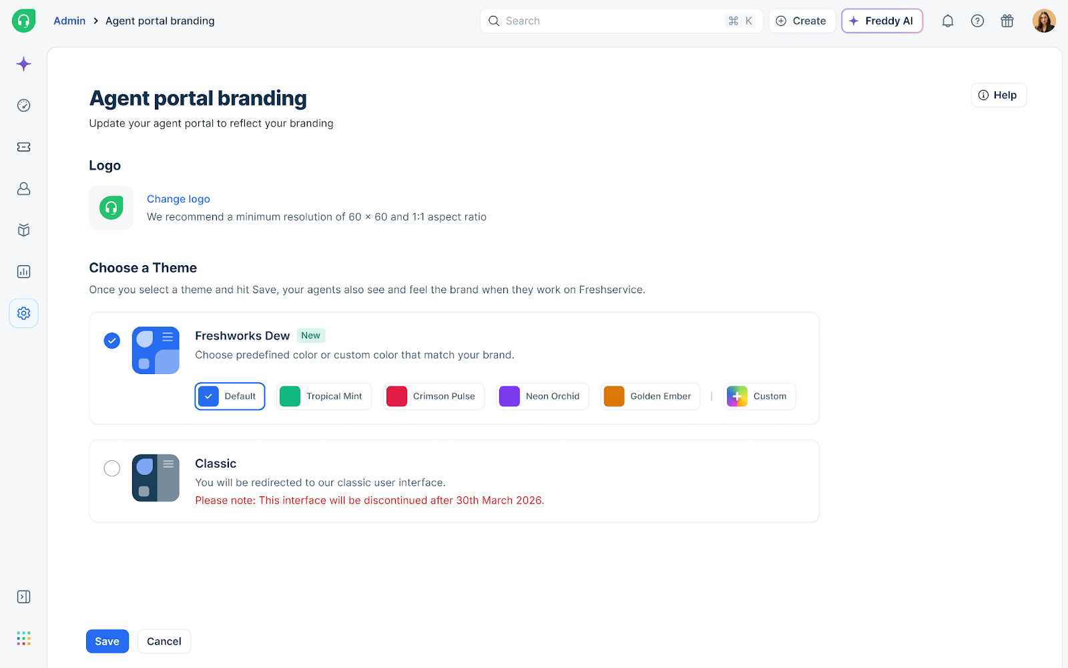The image size is (1068, 668).
Task: Open the Freddy AI sparkle sidebar icon
Action: pyautogui.click(x=23, y=64)
